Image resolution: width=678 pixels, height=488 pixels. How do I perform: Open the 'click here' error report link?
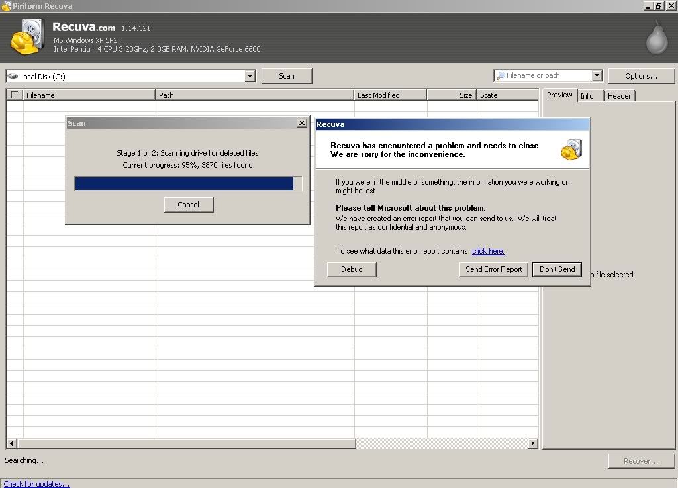[488, 251]
